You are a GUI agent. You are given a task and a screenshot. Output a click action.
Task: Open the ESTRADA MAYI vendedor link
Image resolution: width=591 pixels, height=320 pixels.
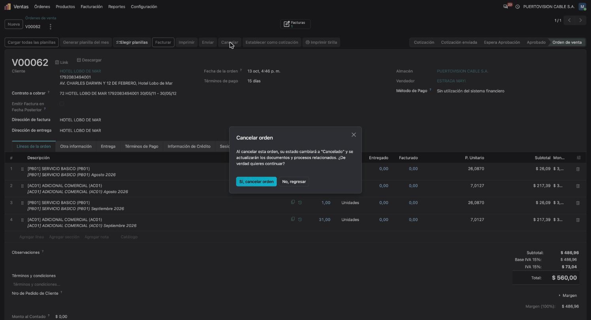coord(451,81)
